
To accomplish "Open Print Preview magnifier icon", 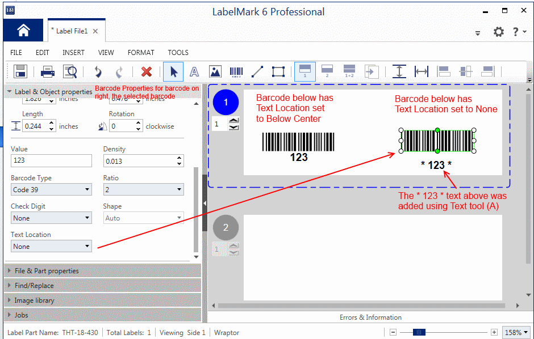I will 70,71.
